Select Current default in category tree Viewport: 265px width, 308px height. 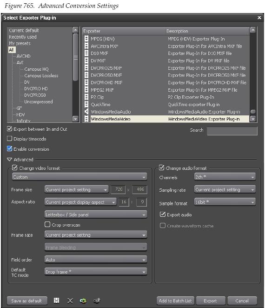pyautogui.click(x=24, y=30)
